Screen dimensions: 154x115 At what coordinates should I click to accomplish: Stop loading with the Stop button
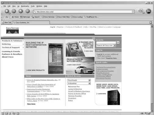tap(27, 11)
